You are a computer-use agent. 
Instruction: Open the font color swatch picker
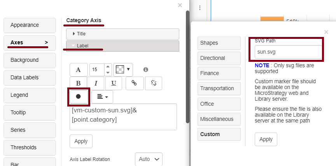(123, 70)
